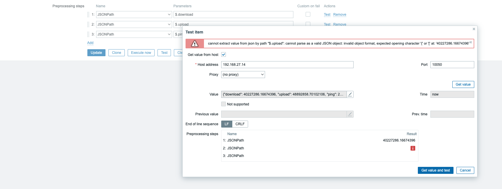502x189 pixels.
Task: Click the Add preprocessing step link
Action: click(90, 43)
